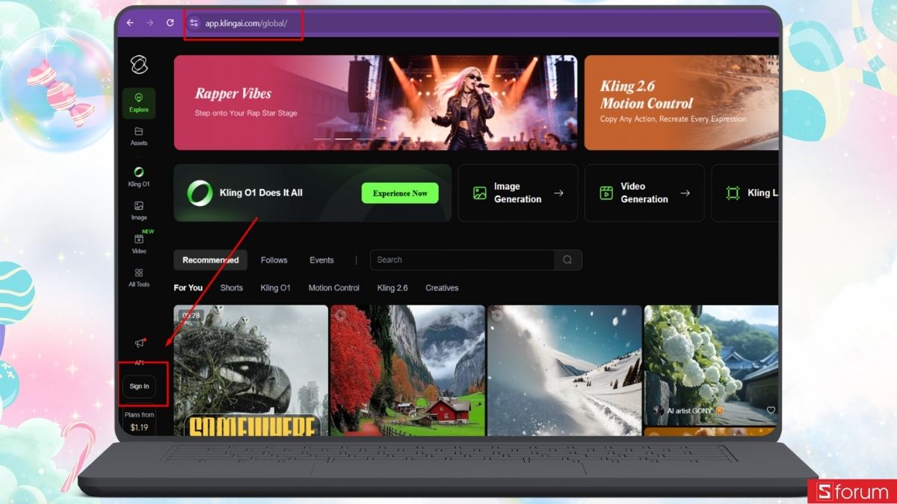Click the megaphone announcements icon
Viewport: 897px width, 504px height.
pos(139,343)
